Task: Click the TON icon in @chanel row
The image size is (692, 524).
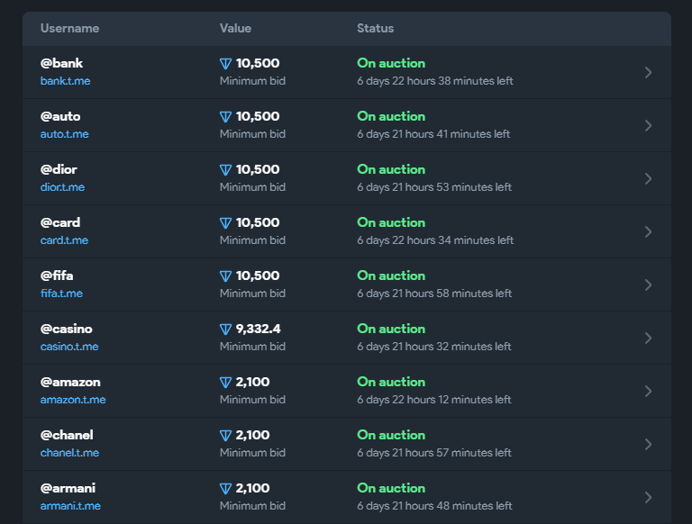Action: (225, 436)
